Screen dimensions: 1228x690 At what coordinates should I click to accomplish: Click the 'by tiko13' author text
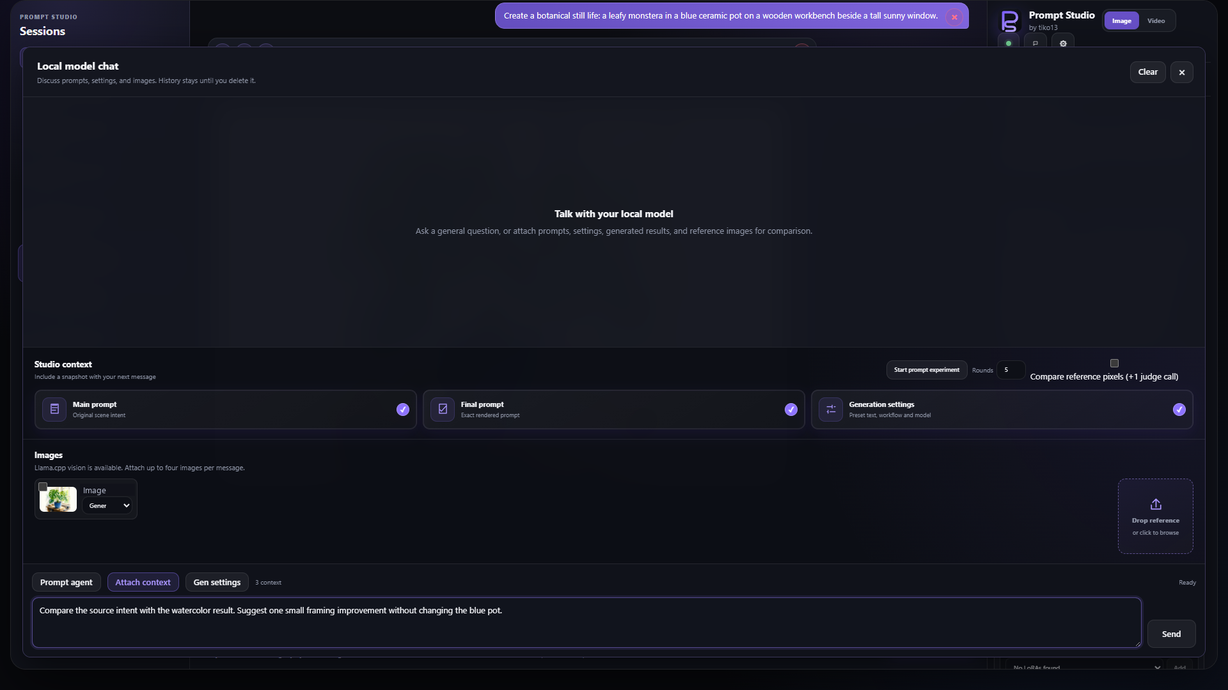[x=1043, y=28]
